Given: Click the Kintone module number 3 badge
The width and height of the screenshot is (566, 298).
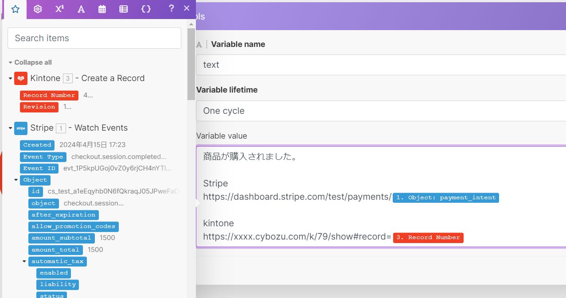Looking at the screenshot, I should coord(67,78).
